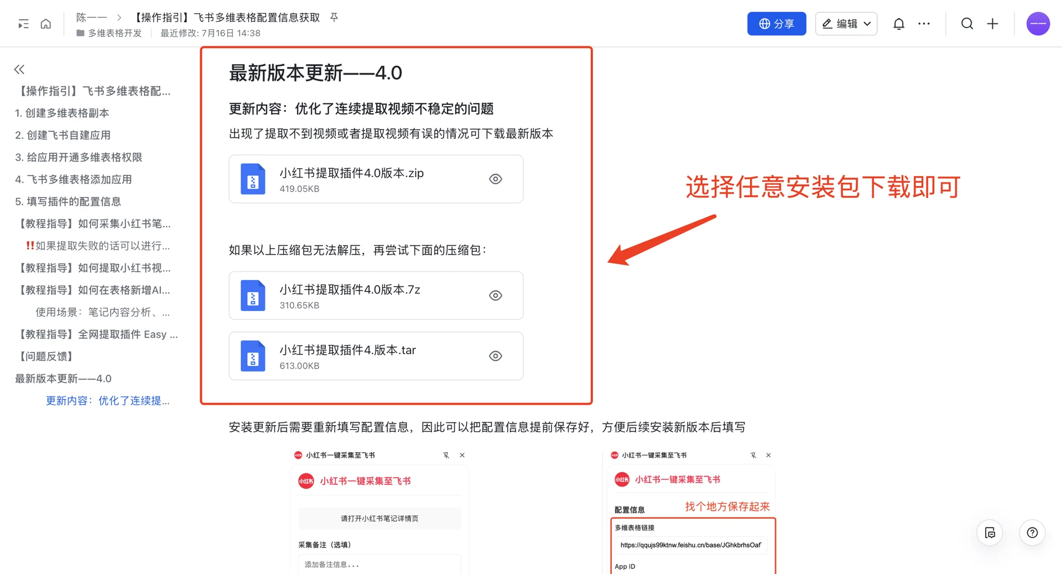
Task: Open the blue 更新内容 link in sidebar
Action: click(x=108, y=400)
